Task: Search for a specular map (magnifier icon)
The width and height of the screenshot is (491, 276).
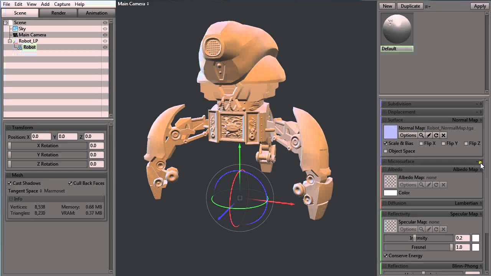Action: pyautogui.click(x=421, y=229)
